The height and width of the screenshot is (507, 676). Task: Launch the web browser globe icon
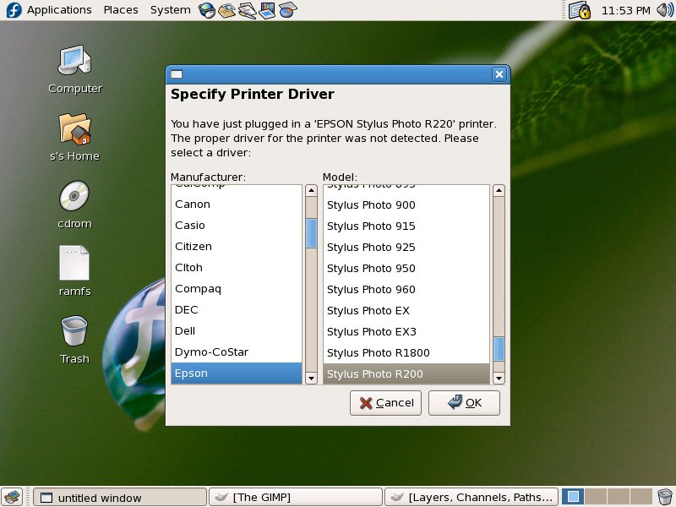tap(207, 10)
